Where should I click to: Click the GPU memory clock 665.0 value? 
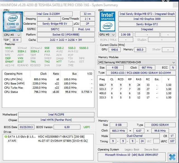[140, 50]
